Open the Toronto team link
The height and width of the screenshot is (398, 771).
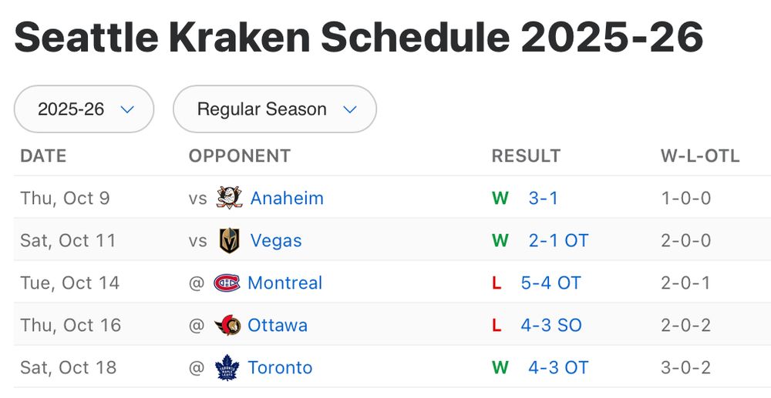tap(280, 367)
